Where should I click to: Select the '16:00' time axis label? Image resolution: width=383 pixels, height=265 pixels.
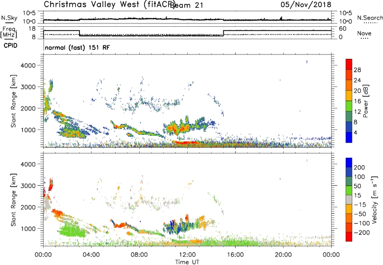coord(235,255)
